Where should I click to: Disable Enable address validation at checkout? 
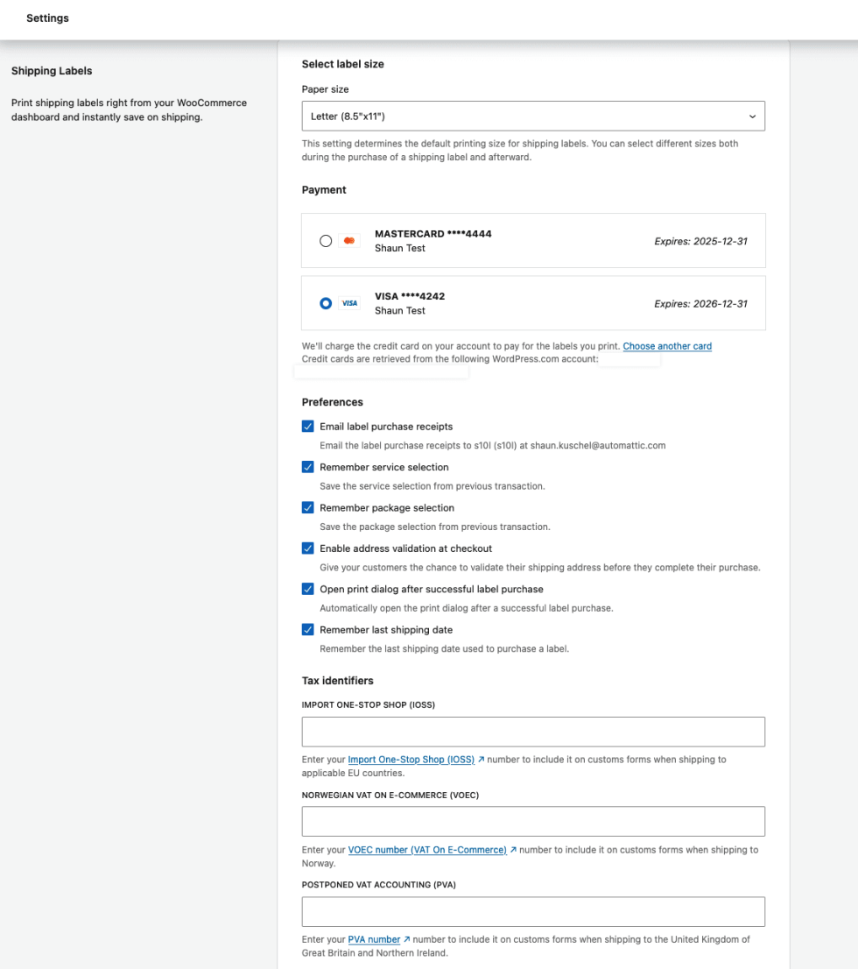(308, 548)
